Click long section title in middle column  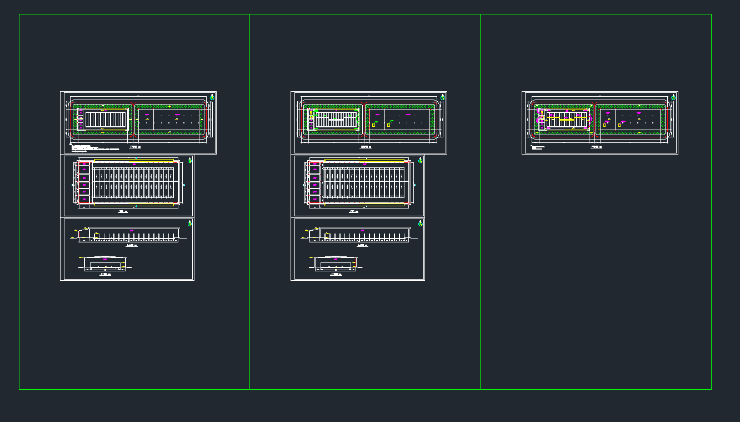click(362, 245)
